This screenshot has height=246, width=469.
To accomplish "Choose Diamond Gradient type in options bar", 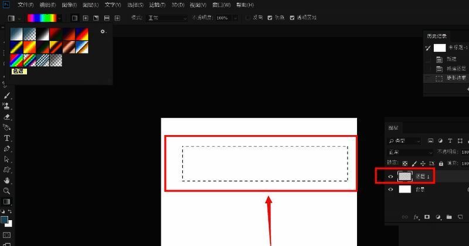I will coord(118,18).
